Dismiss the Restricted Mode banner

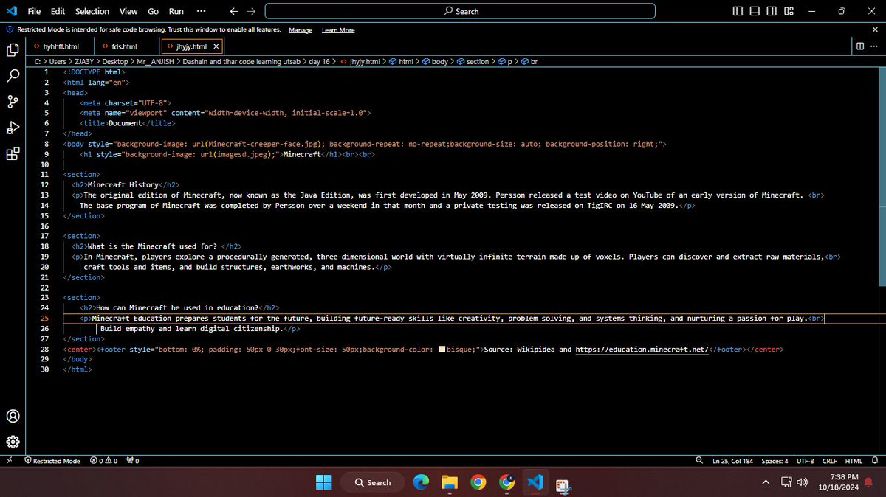pos(876,29)
